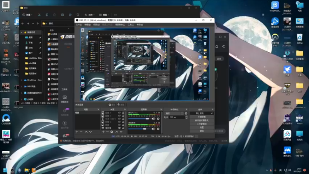Open the transition properties gear beside 渐变
The image size is (309, 174).
point(186,113)
